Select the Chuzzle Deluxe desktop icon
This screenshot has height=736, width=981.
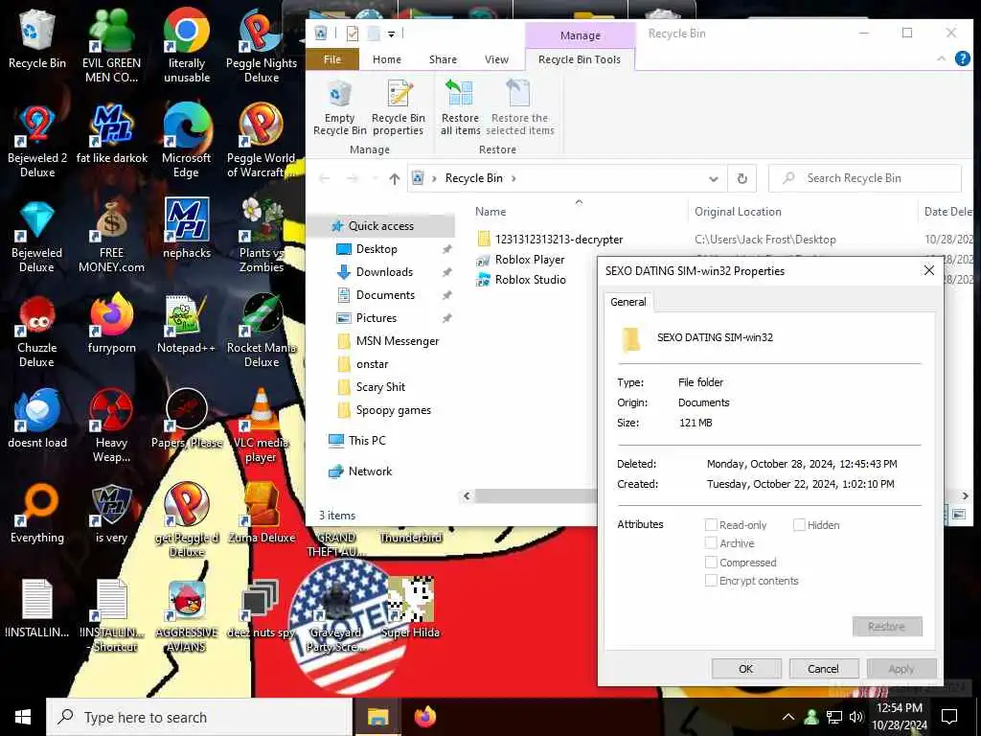coord(37,332)
